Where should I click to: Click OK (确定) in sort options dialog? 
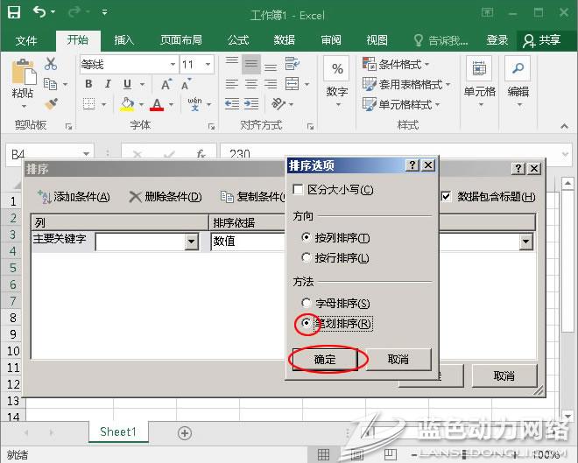325,359
